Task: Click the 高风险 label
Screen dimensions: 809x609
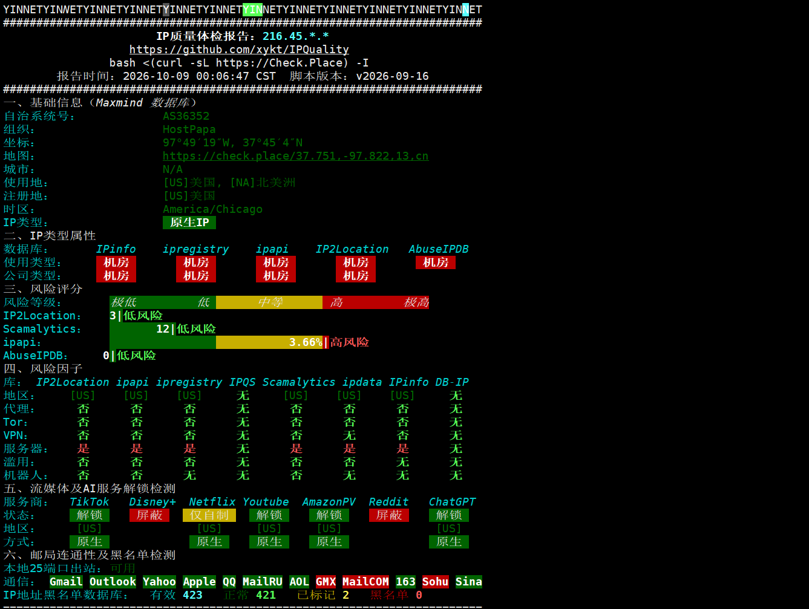Action: click(x=349, y=342)
